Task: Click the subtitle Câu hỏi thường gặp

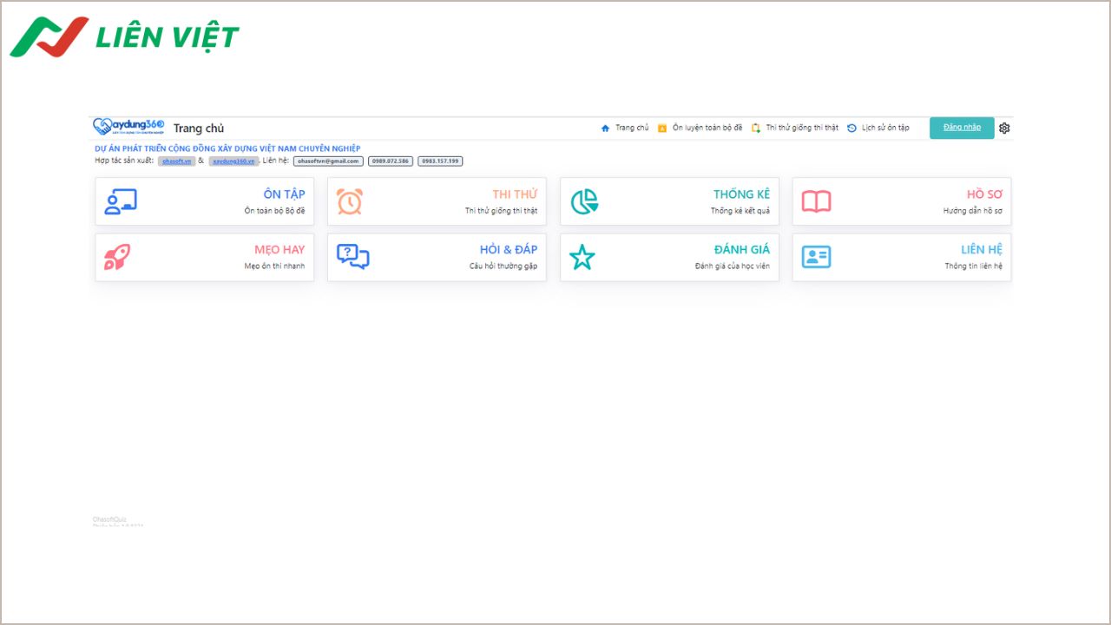Action: pyautogui.click(x=503, y=266)
